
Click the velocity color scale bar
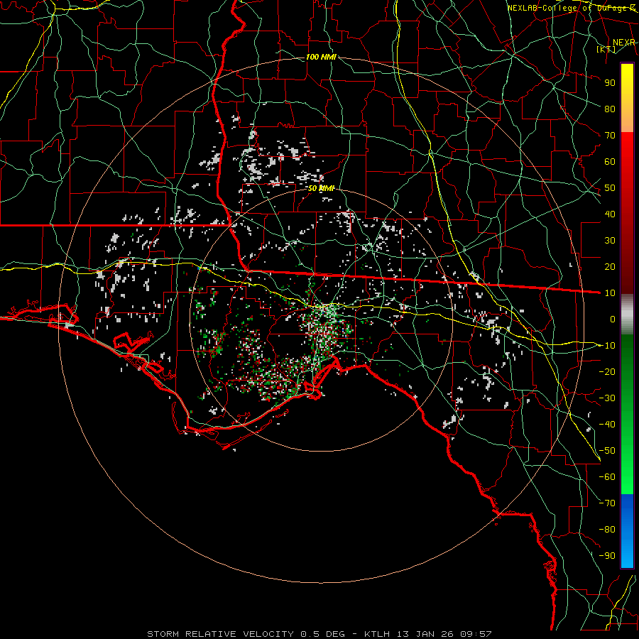[627, 315]
